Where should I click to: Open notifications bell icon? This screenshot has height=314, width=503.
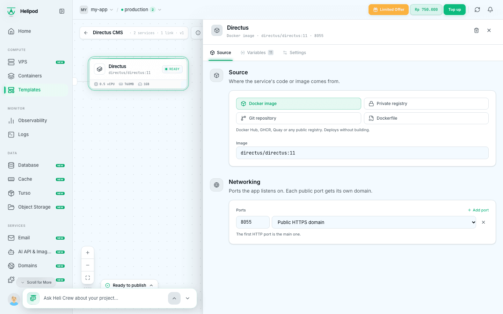490,10
